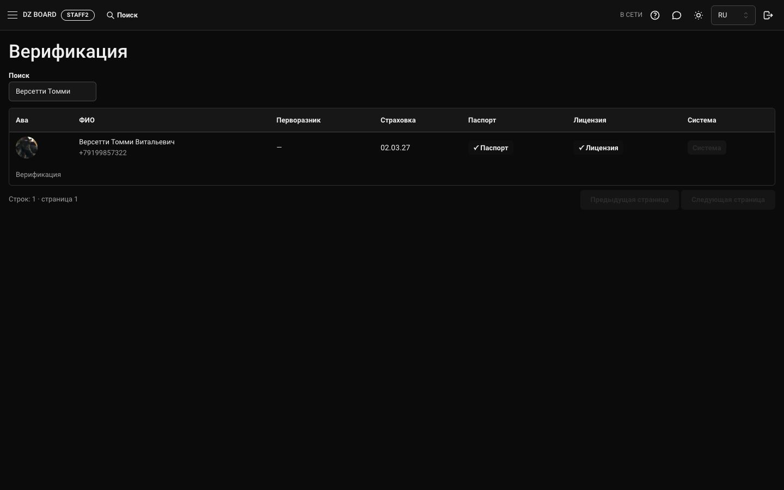Click the disabled Система button in row
The image size is (784, 490).
pyautogui.click(x=707, y=148)
